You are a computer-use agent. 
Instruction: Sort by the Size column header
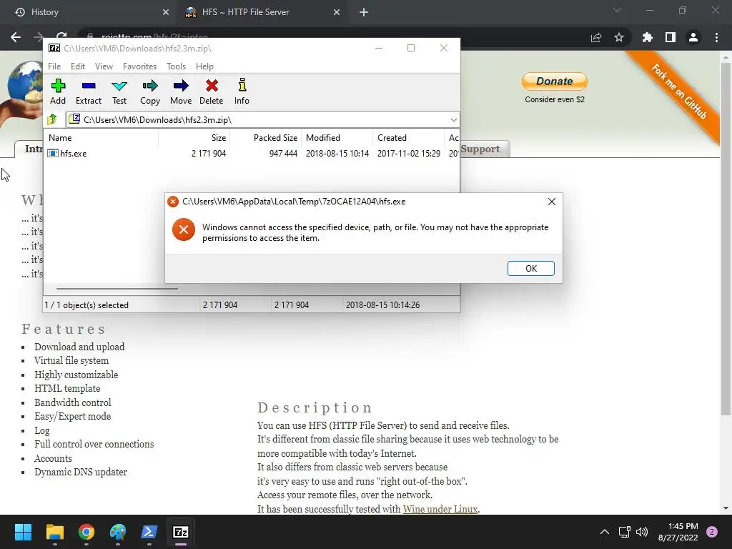pyautogui.click(x=194, y=138)
